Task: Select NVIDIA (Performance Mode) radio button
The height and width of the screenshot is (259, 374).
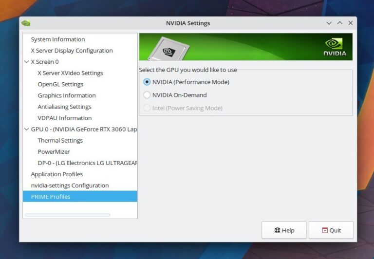Action: [x=147, y=82]
